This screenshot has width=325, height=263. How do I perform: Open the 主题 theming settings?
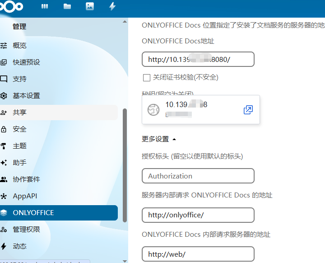(20, 146)
